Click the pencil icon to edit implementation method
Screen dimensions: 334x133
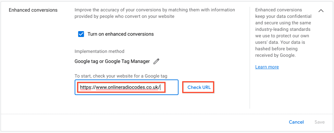tap(156, 62)
